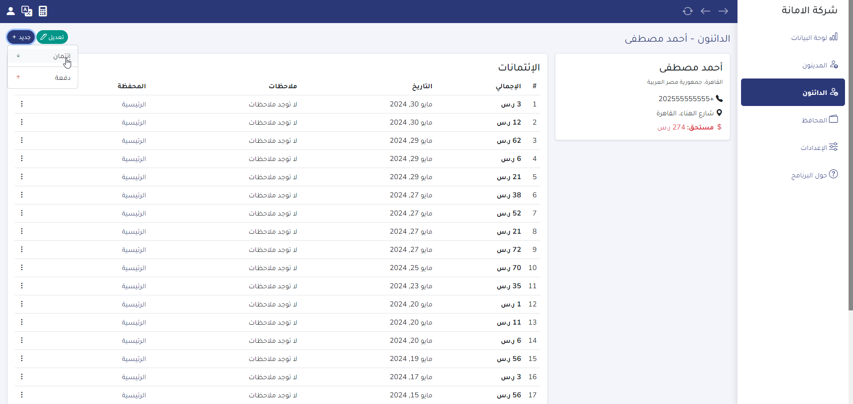Open لوحة البيانات dashboard in sidebar
Image resolution: width=853 pixels, height=404 pixels.
[814, 38]
